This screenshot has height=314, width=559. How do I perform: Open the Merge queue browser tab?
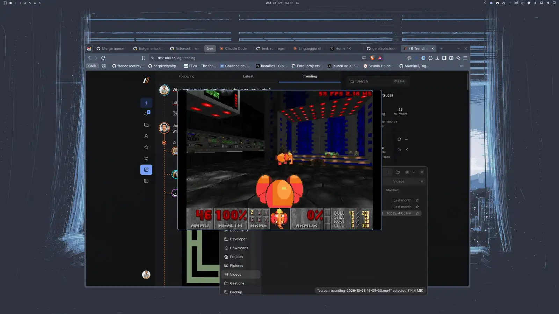pos(110,48)
